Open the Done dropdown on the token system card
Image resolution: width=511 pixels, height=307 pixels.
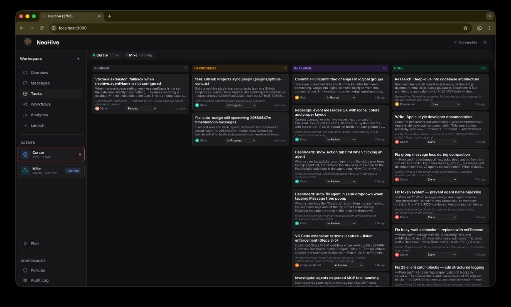click(442, 217)
